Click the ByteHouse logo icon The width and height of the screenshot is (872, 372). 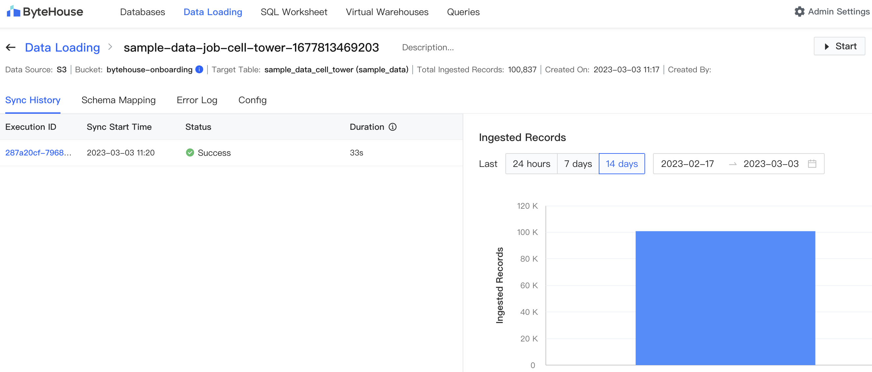(13, 12)
